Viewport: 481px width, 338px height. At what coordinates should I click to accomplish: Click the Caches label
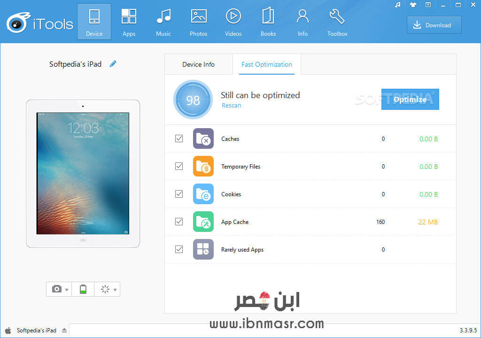click(230, 139)
